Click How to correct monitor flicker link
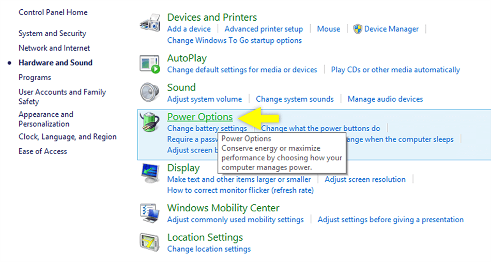The width and height of the screenshot is (491, 262). coord(240,190)
